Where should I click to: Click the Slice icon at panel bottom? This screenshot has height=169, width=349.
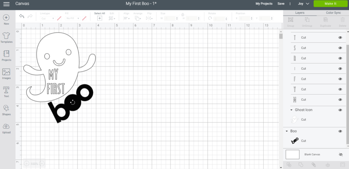tap(289, 165)
